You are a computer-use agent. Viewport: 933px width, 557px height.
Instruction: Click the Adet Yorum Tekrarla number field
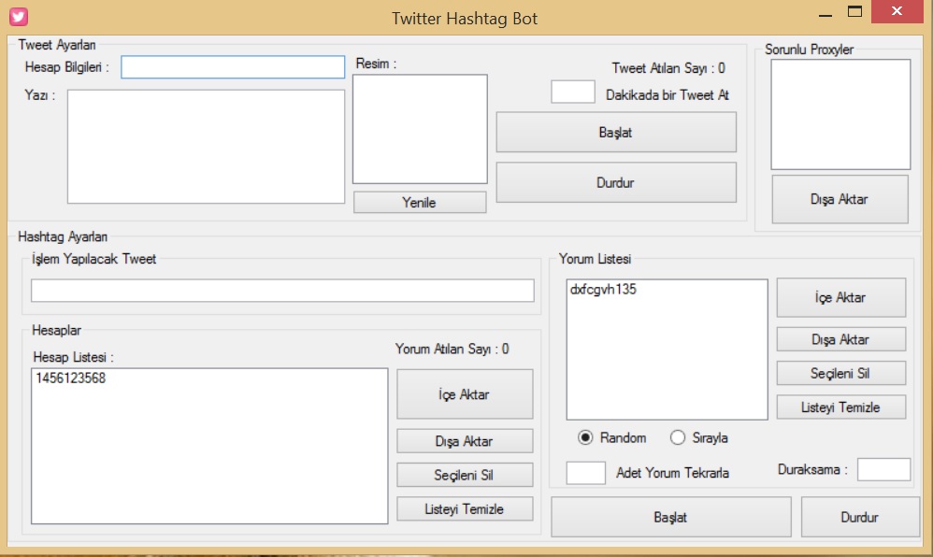[586, 473]
